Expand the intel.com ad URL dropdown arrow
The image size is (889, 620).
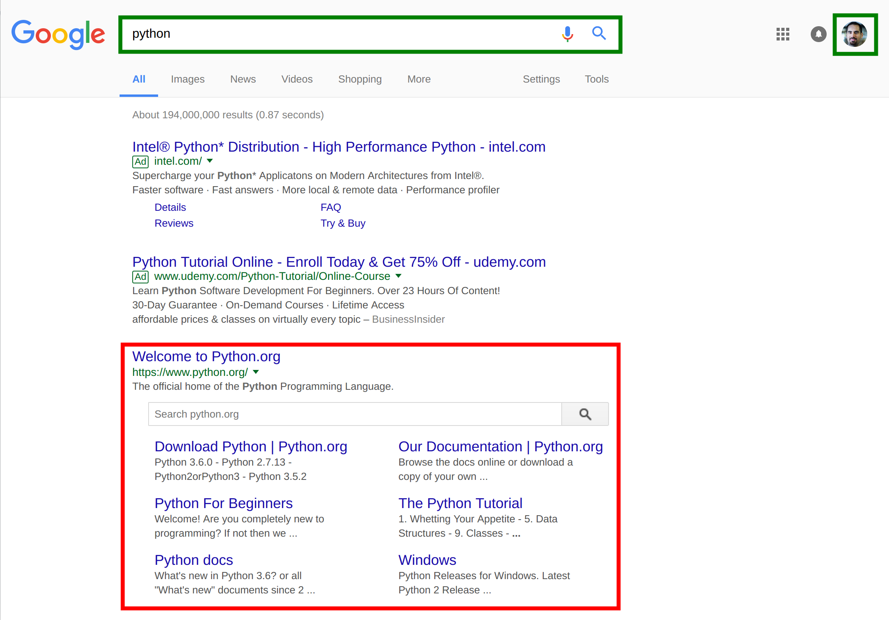point(210,161)
